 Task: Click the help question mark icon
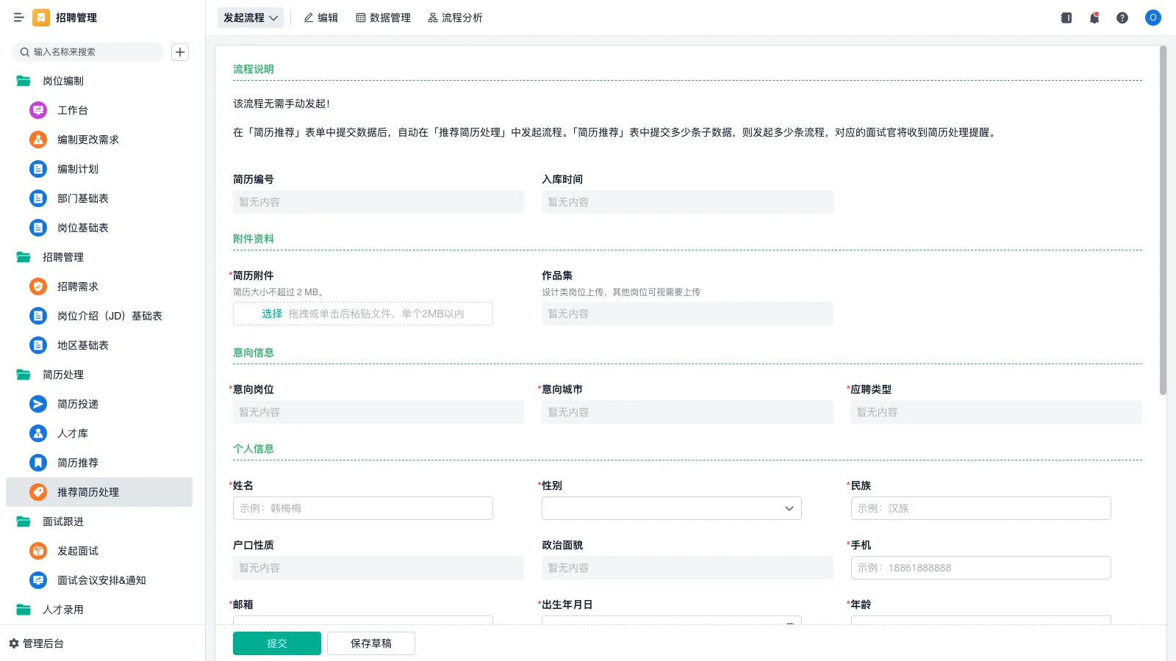pos(1122,18)
